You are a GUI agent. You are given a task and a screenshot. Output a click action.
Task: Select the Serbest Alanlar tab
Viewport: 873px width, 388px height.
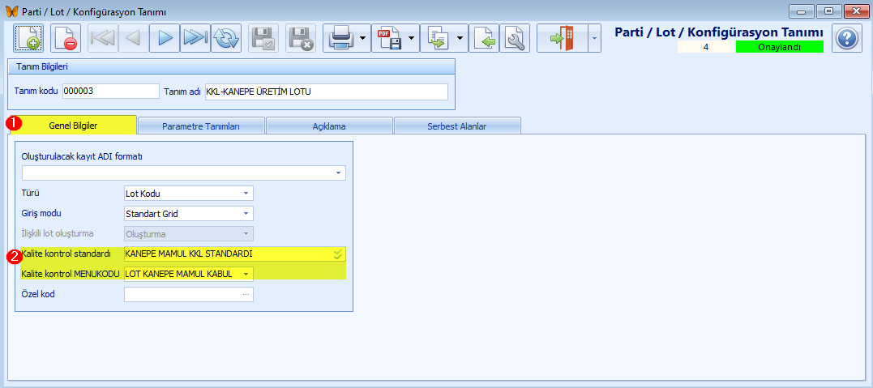coord(457,126)
